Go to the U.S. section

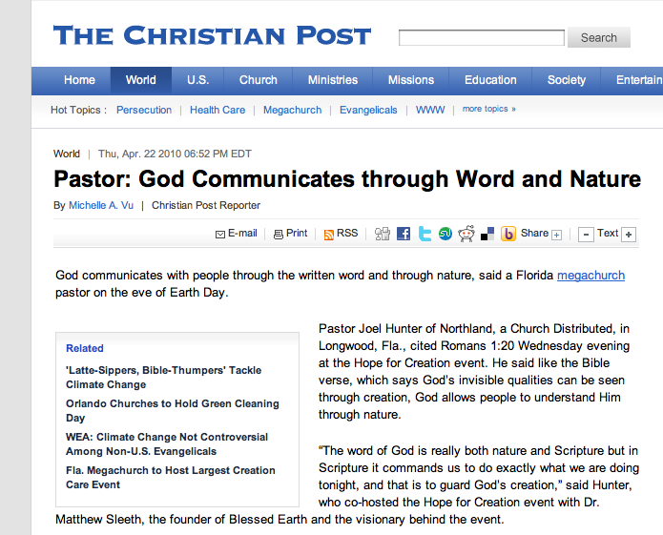(197, 80)
